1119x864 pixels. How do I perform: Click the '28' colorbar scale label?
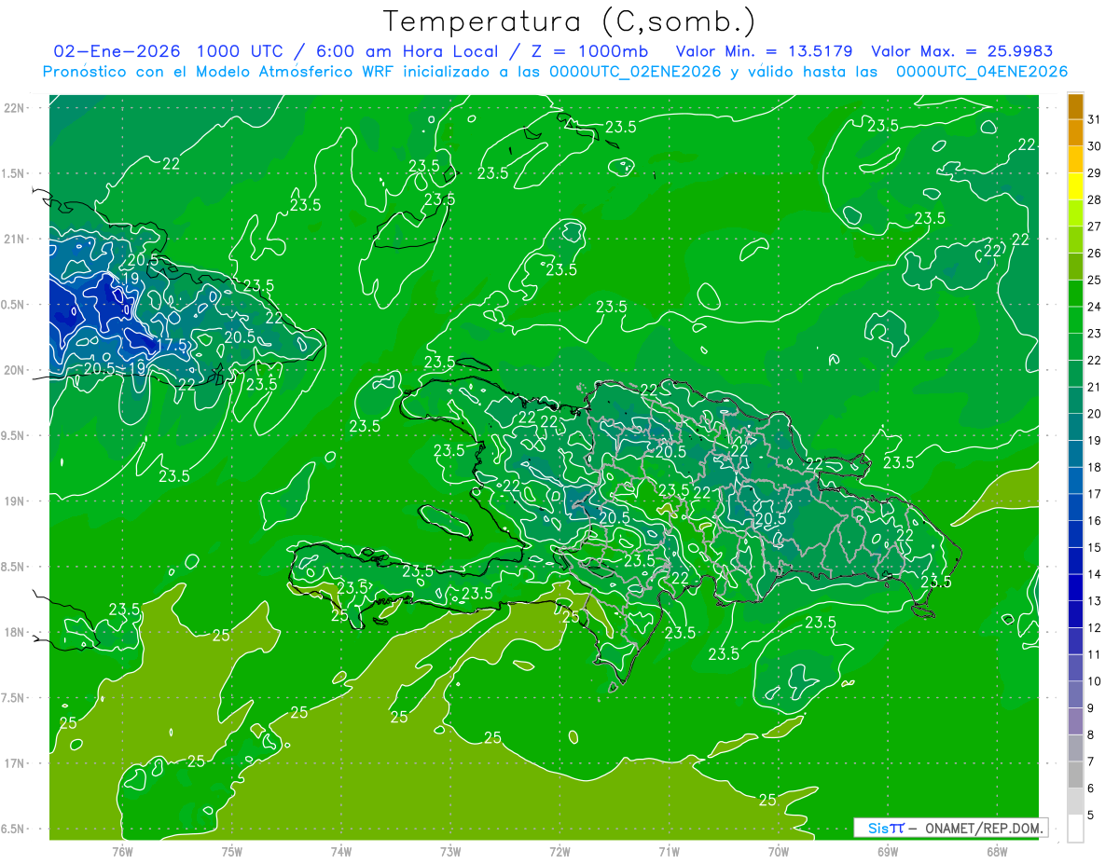(x=1094, y=199)
